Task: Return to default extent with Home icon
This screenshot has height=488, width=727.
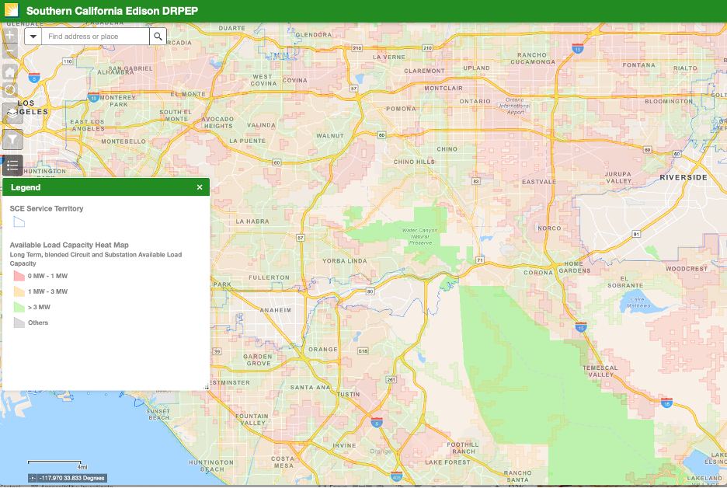Action: (10, 72)
